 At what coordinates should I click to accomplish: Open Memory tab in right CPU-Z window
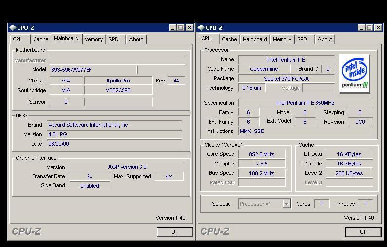282,39
